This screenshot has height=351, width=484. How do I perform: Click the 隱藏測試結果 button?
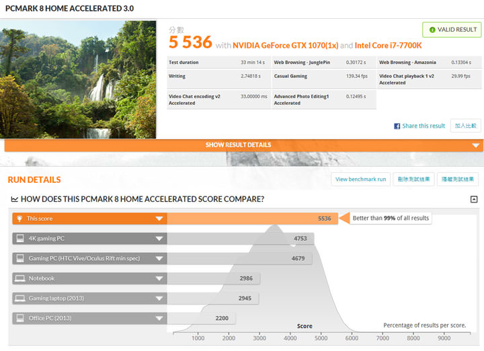click(x=458, y=180)
